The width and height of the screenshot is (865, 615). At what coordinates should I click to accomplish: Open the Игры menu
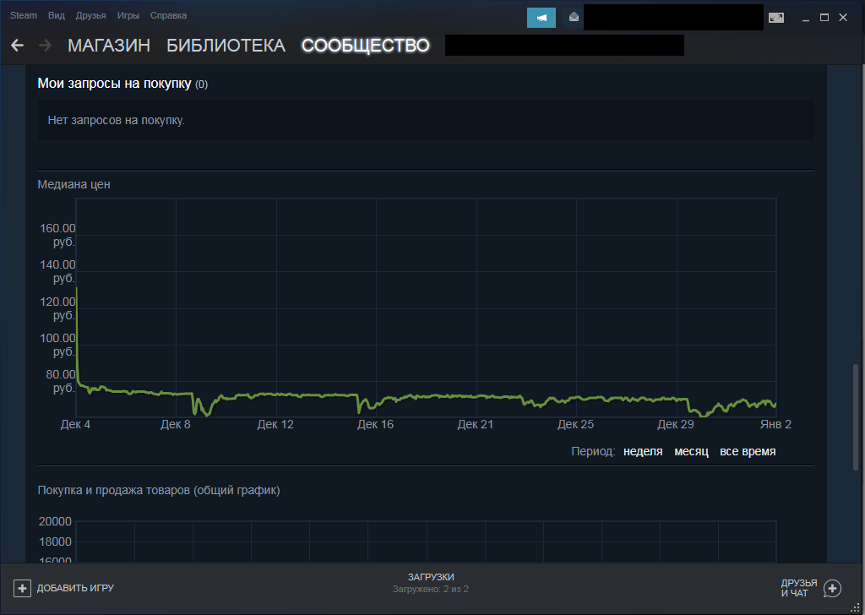coord(128,15)
